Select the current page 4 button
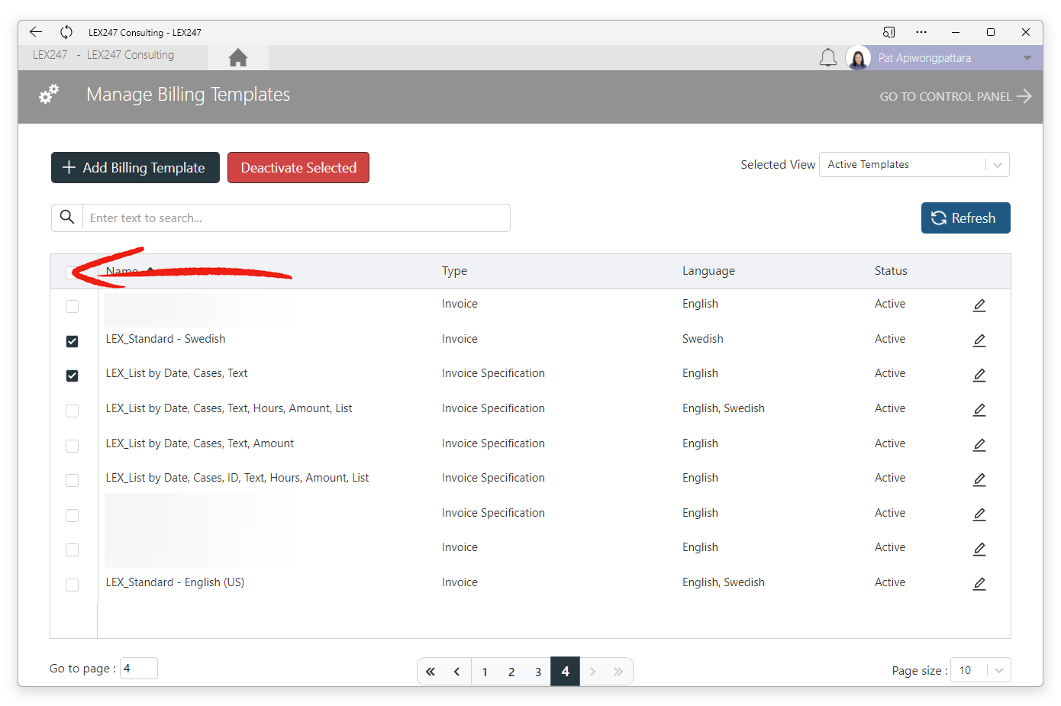The image size is (1061, 706). (566, 672)
